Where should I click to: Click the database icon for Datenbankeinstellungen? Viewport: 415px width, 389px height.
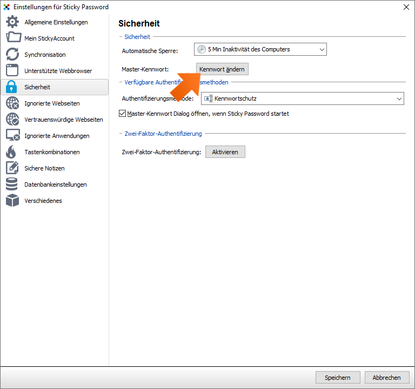point(12,184)
